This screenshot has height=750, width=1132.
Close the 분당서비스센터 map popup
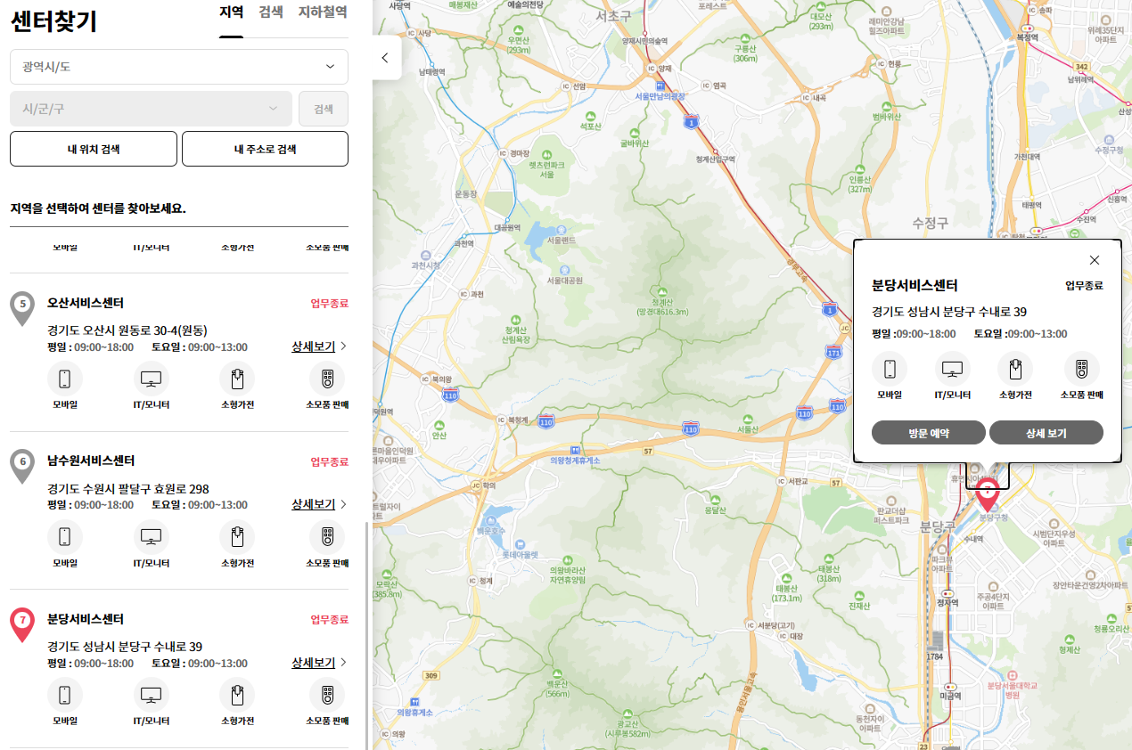coord(1095,260)
